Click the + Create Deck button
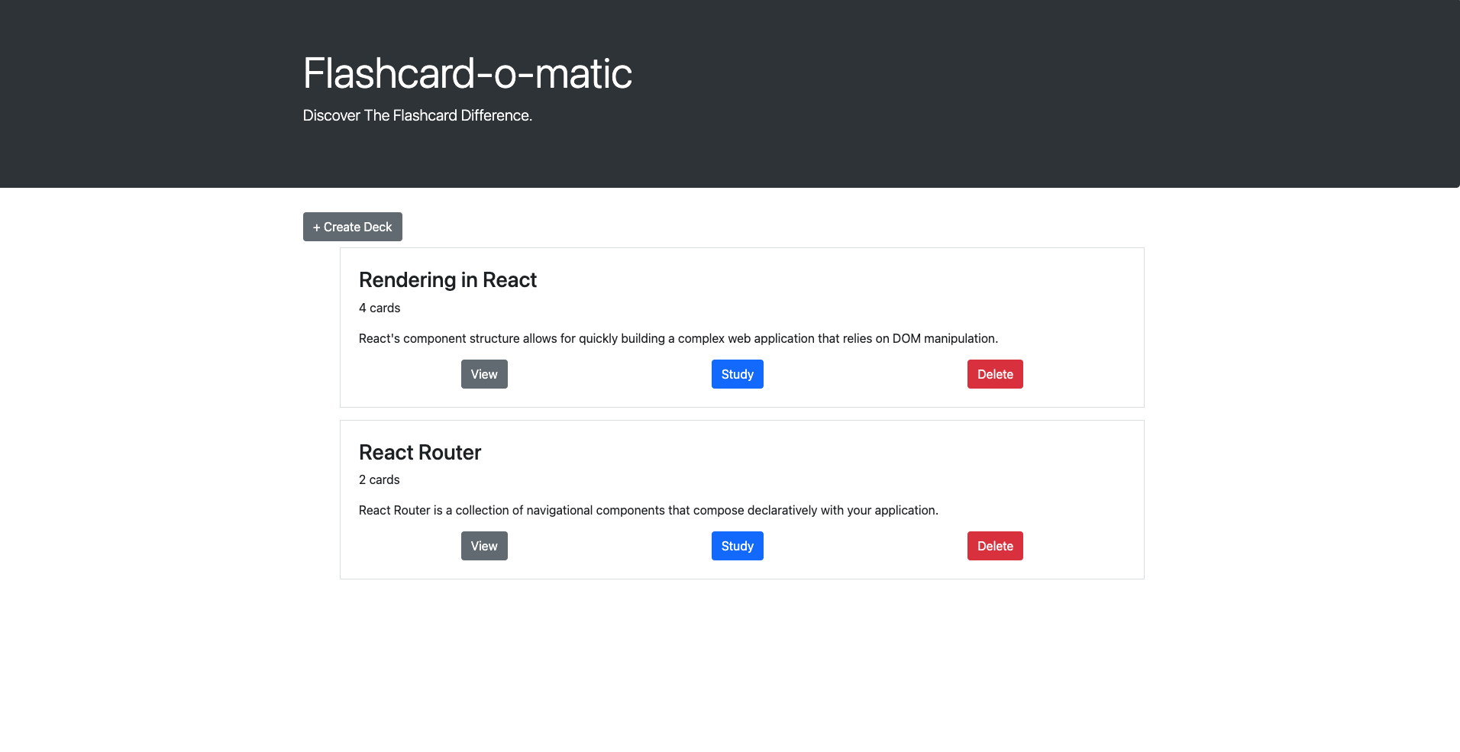Viewport: 1460px width, 752px height. coord(352,226)
